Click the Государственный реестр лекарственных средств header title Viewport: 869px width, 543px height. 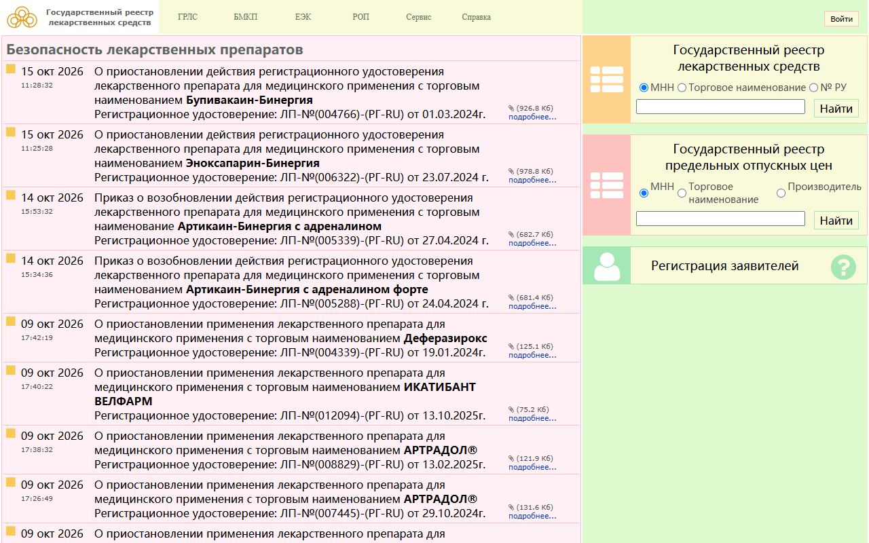[x=100, y=17]
